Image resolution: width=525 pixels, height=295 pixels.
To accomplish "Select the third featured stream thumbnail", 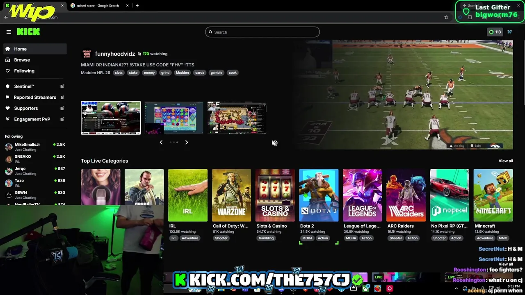I will click(x=237, y=118).
